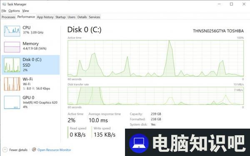This screenshot has height=156, width=250.
Task: Open the Details tab
Action: tap(82, 17)
